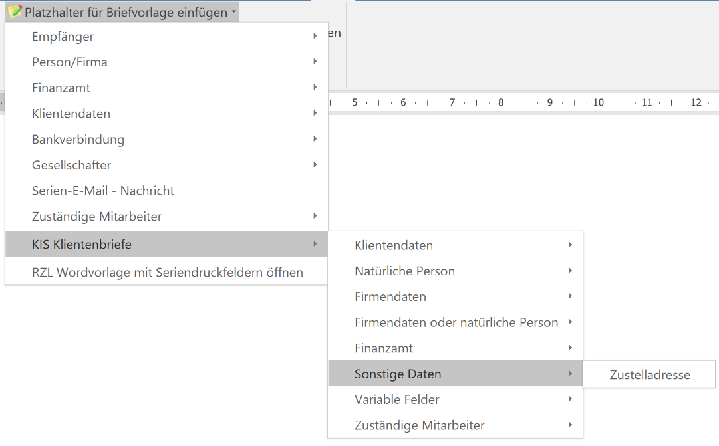Select Finanzamt in the main menu

(61, 88)
